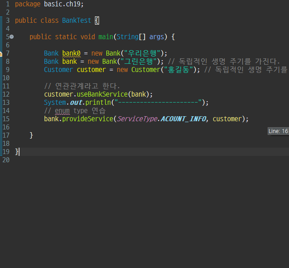
Task: Click the italic out field on line 13
Action: 76,103
